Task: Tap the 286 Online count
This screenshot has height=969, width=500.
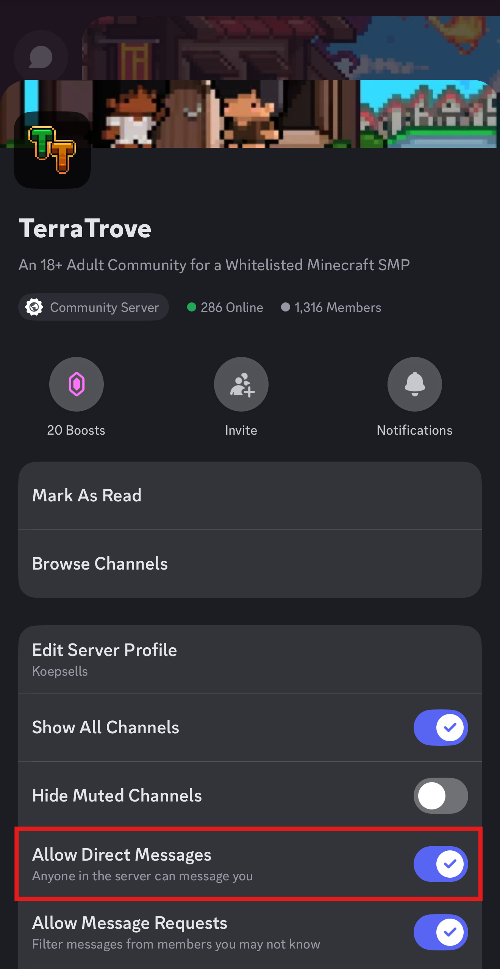Action: [x=232, y=307]
